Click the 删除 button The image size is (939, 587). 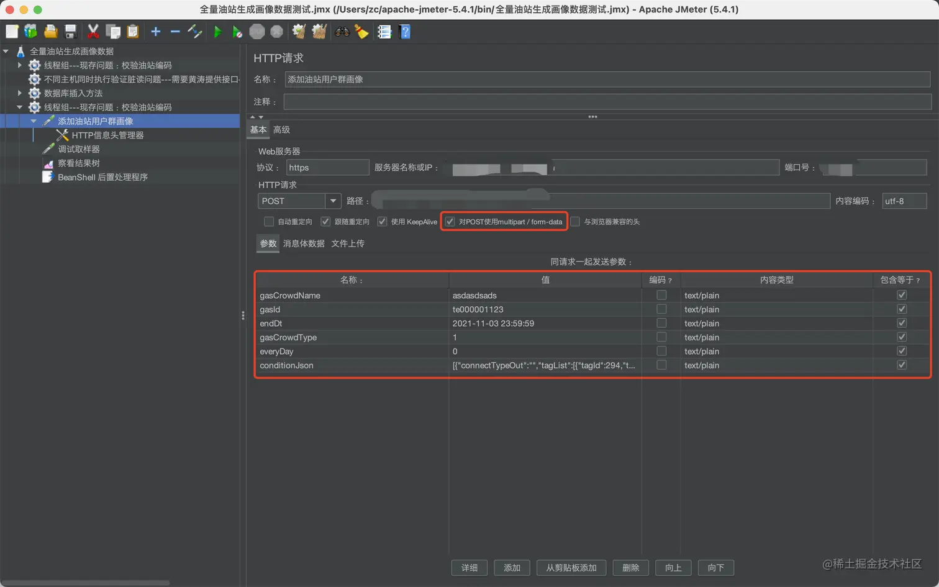pyautogui.click(x=631, y=568)
